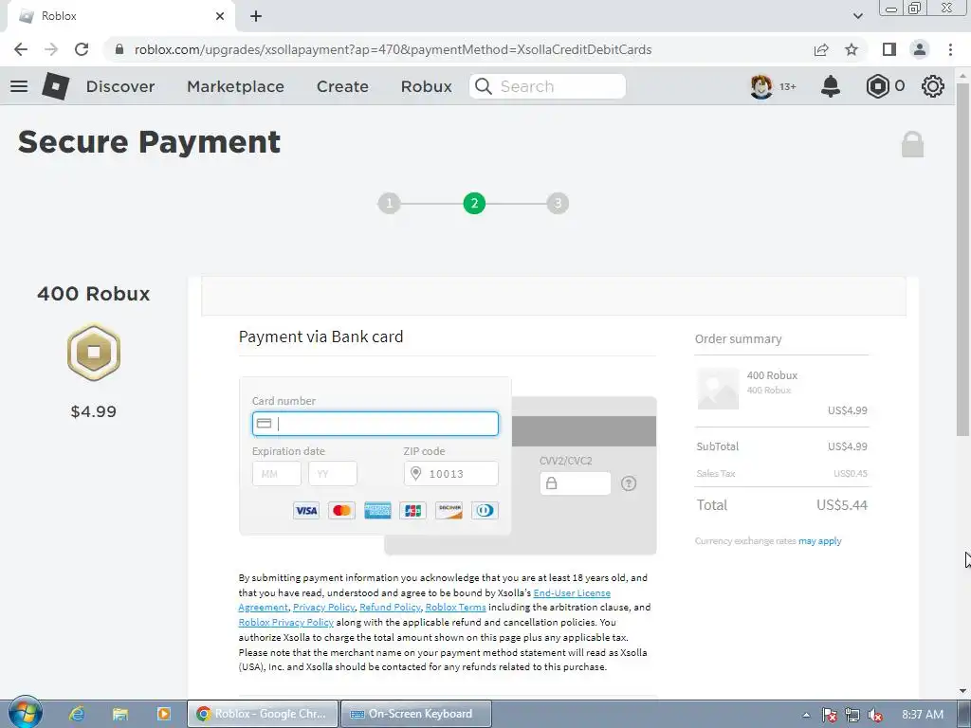The height and width of the screenshot is (728, 971).
Task: Open the notifications bell
Action: (831, 86)
